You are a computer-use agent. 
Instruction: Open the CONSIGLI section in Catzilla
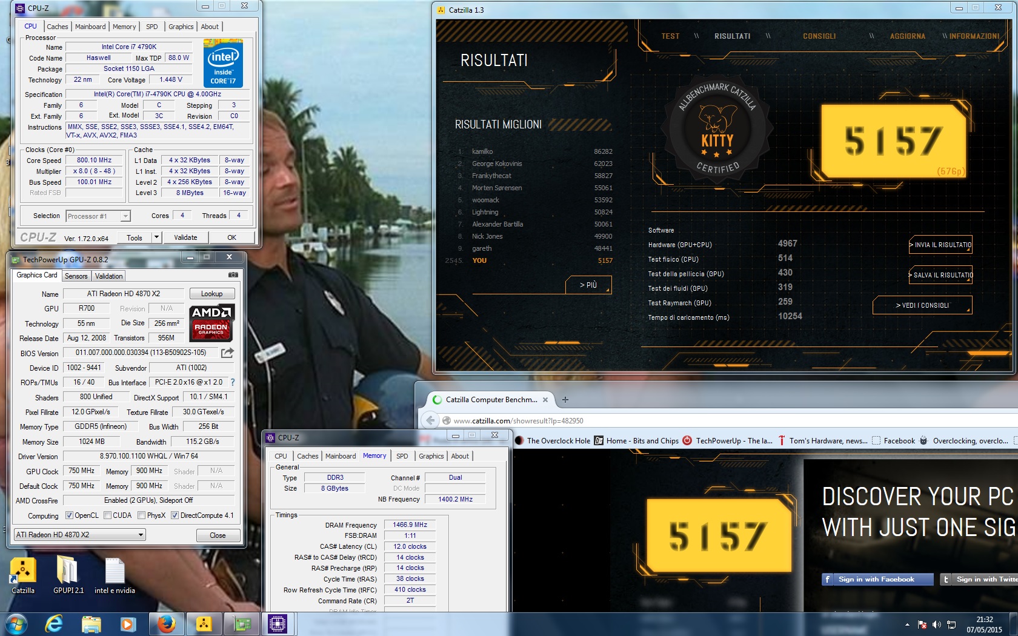coord(819,36)
